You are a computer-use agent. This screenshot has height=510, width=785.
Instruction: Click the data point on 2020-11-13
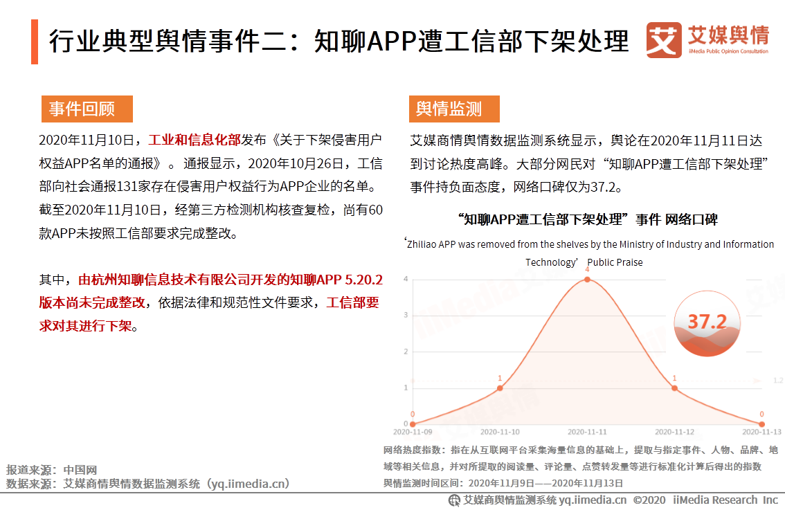coord(761,424)
